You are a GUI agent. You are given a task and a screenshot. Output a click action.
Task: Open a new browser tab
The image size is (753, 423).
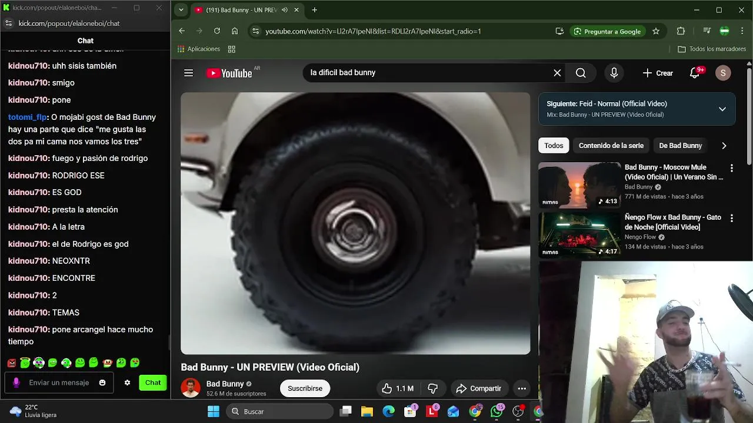314,10
